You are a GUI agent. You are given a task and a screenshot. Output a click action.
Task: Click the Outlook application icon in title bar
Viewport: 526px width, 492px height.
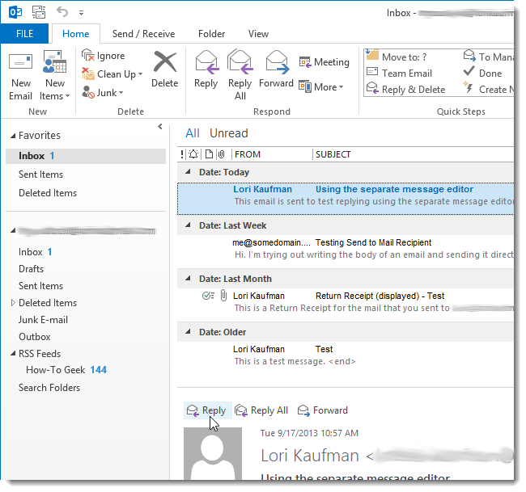pos(15,12)
